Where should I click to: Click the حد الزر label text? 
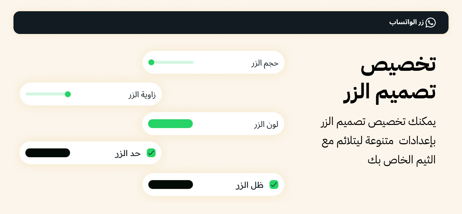point(128,153)
